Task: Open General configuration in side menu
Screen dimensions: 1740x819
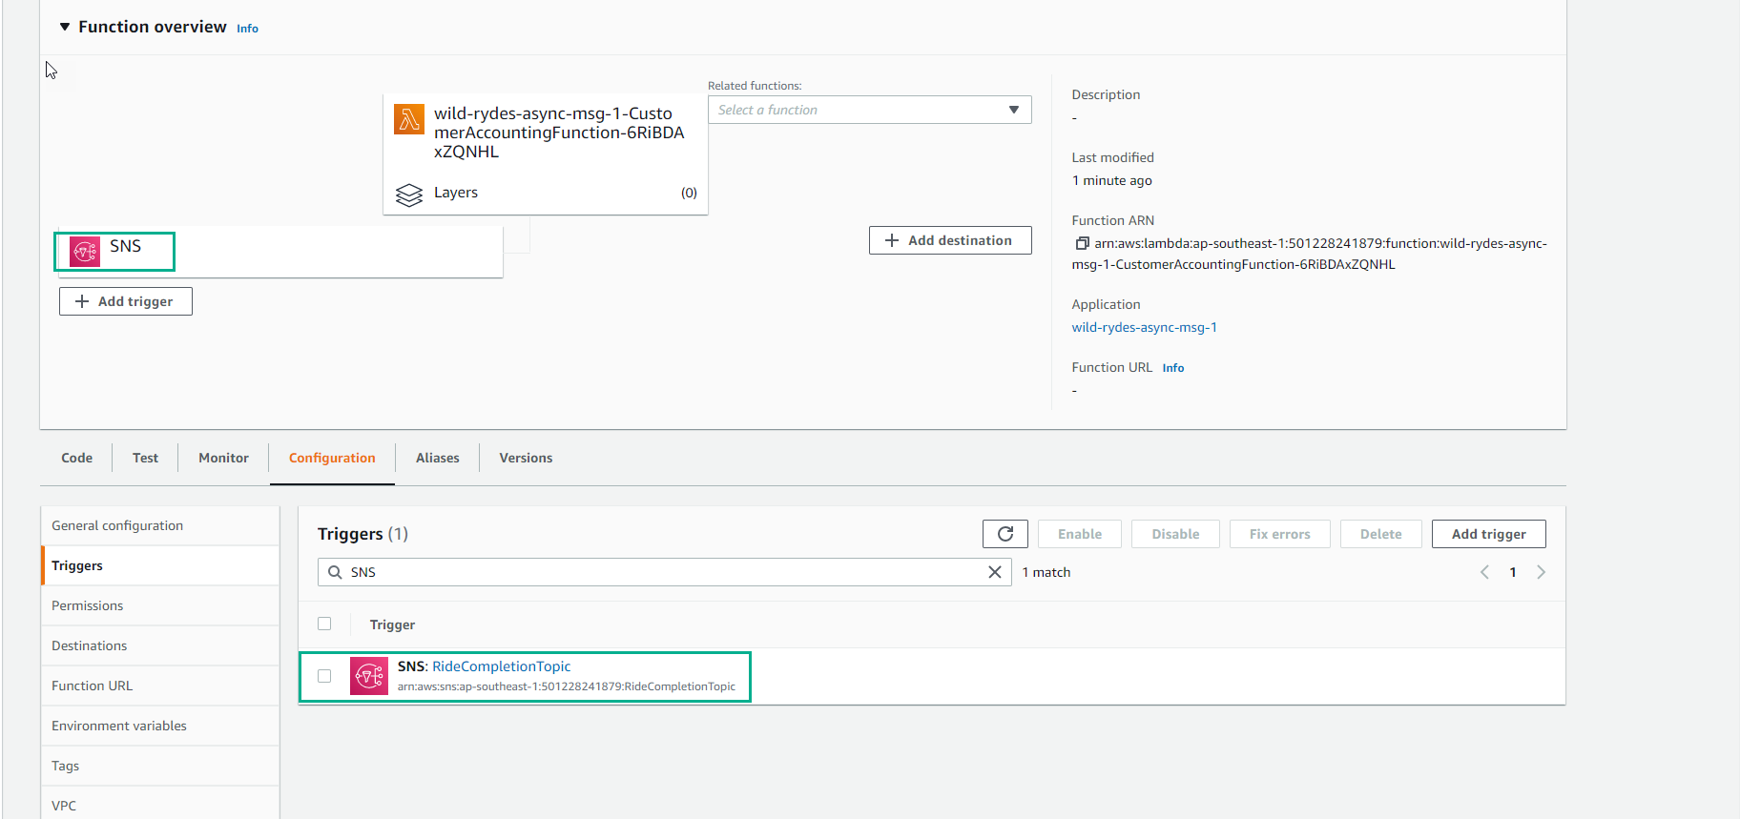Action: (160, 525)
